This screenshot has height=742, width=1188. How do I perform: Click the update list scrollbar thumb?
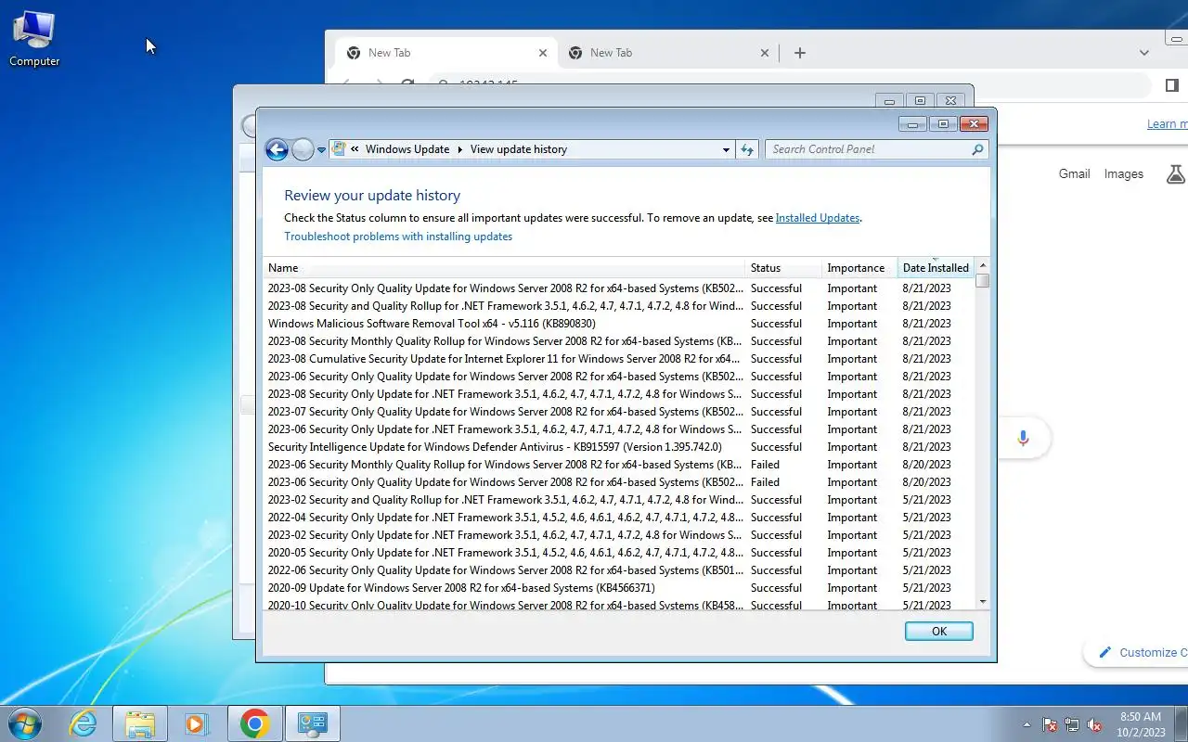(983, 280)
